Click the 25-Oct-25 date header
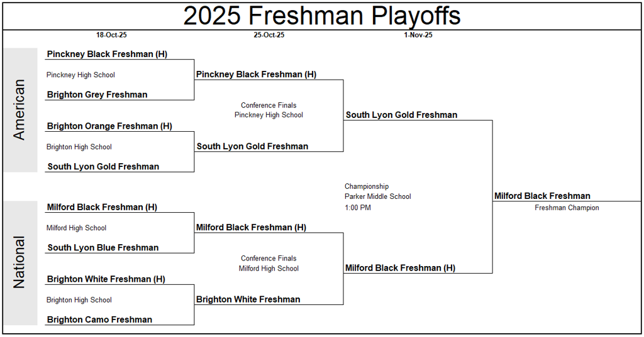 tap(269, 35)
